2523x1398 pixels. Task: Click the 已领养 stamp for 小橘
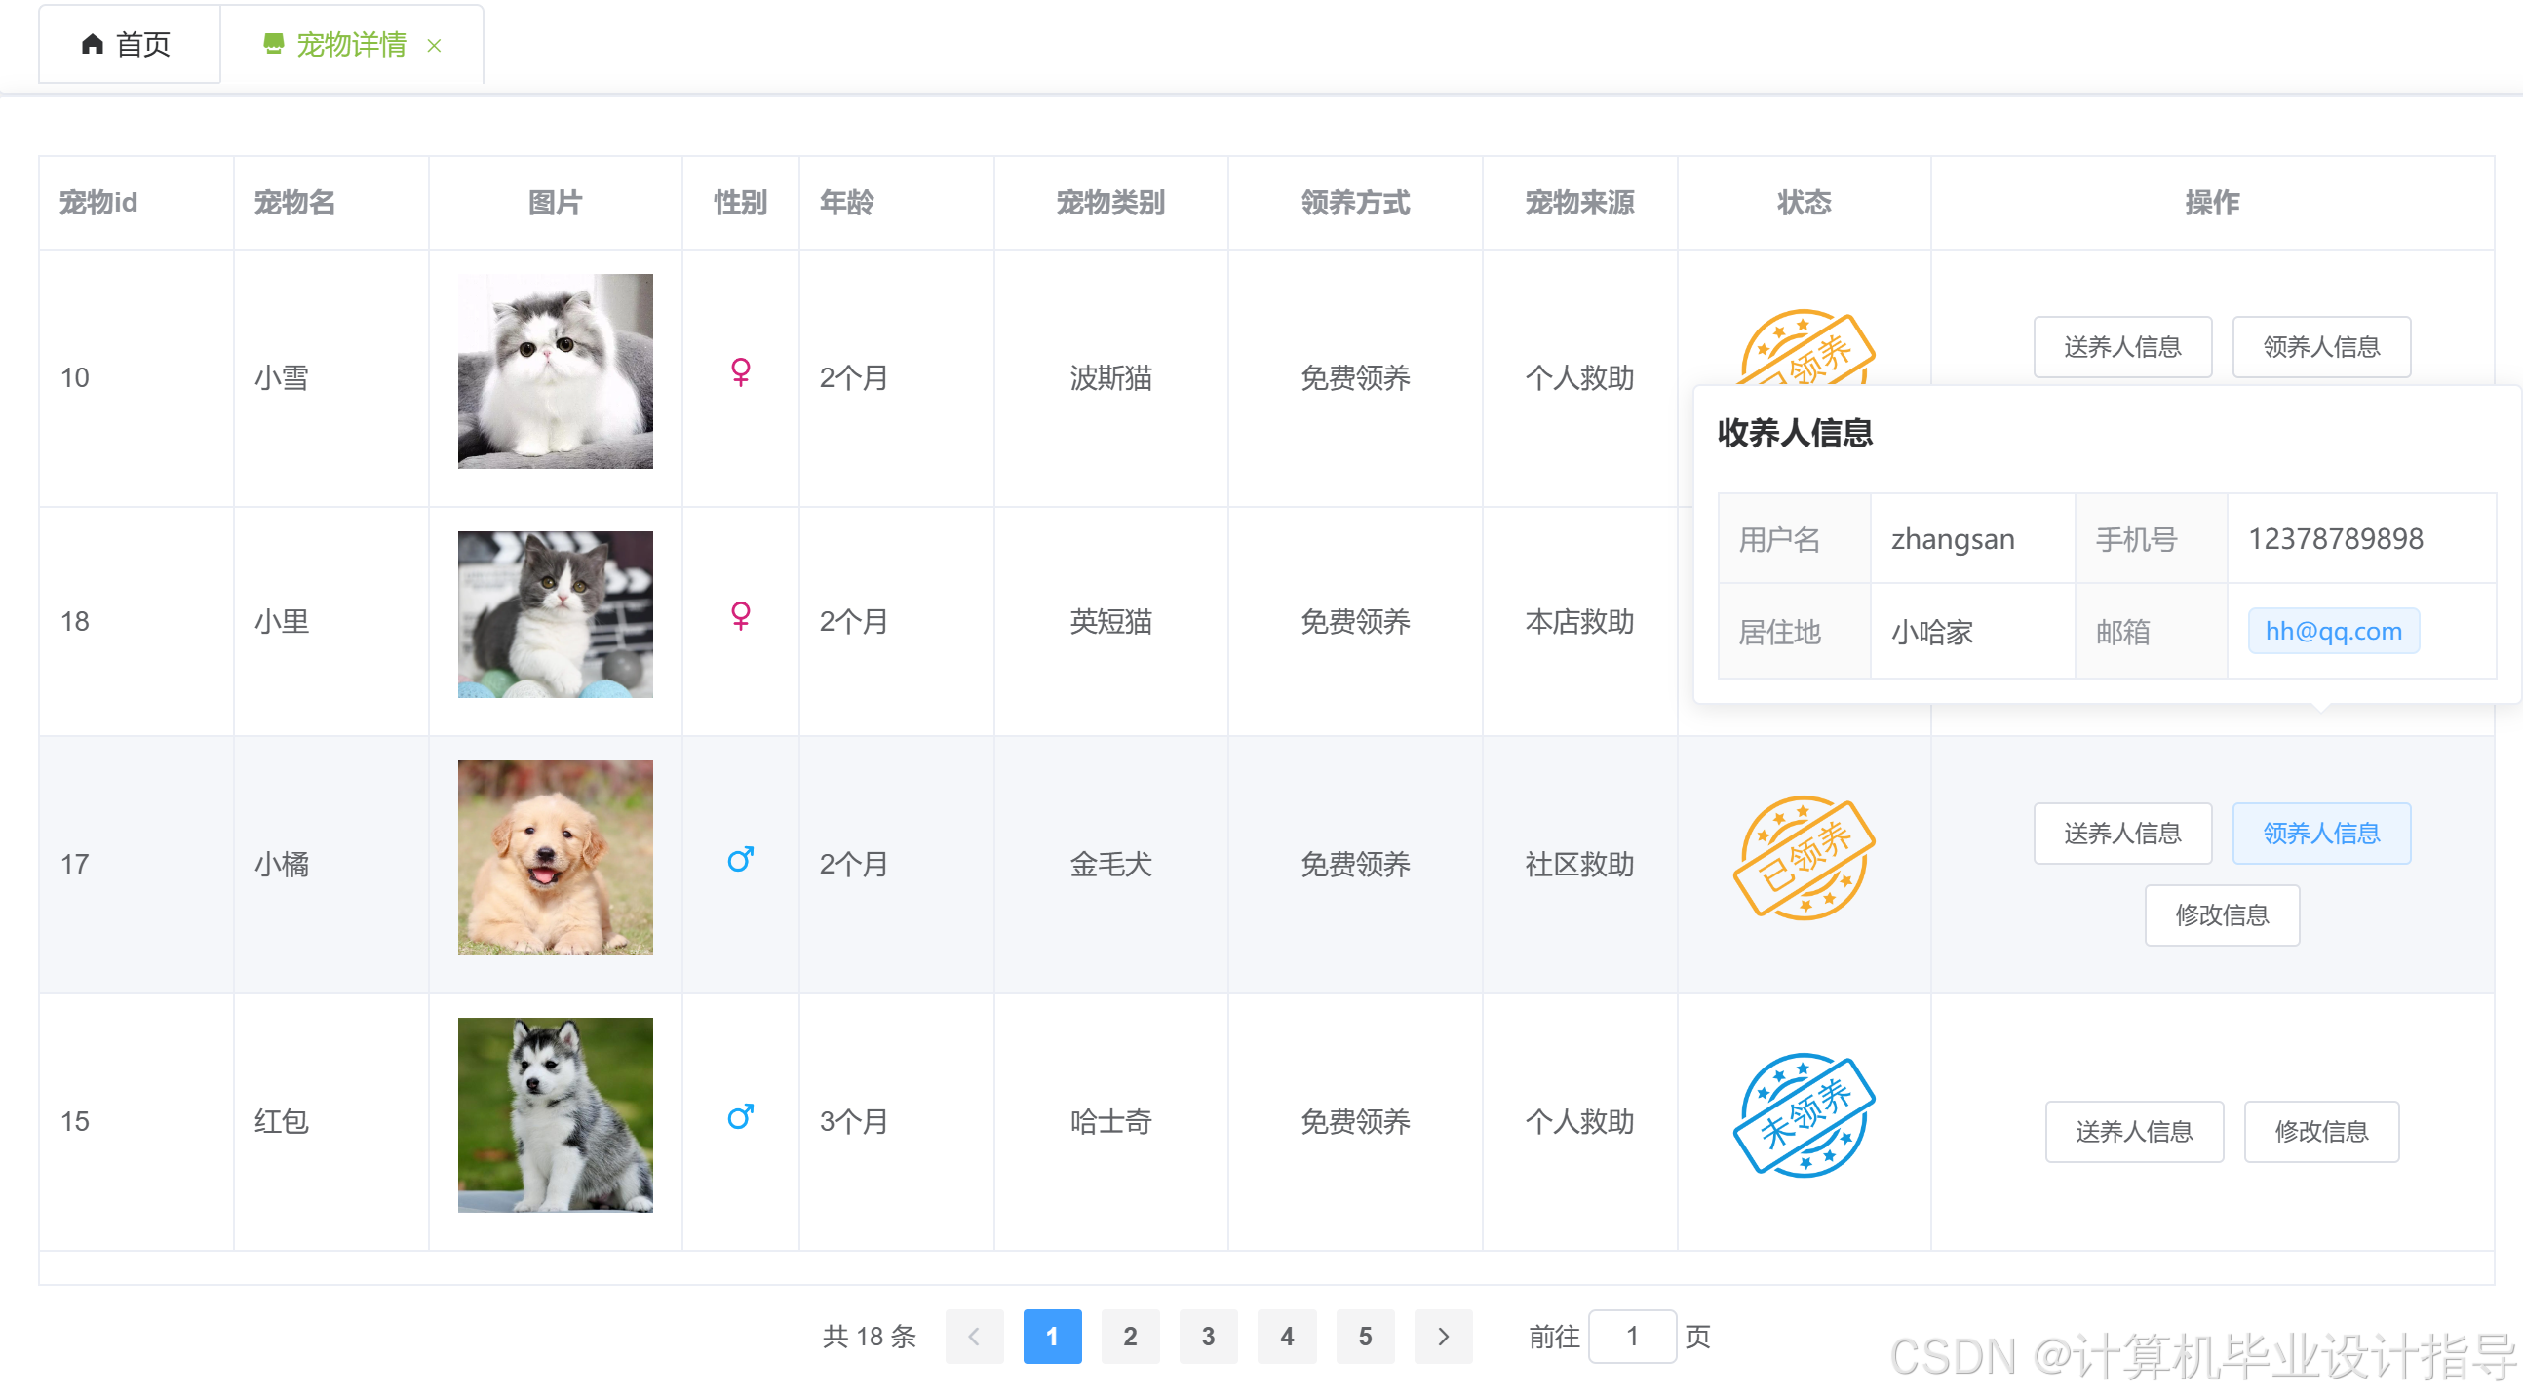1805,858
